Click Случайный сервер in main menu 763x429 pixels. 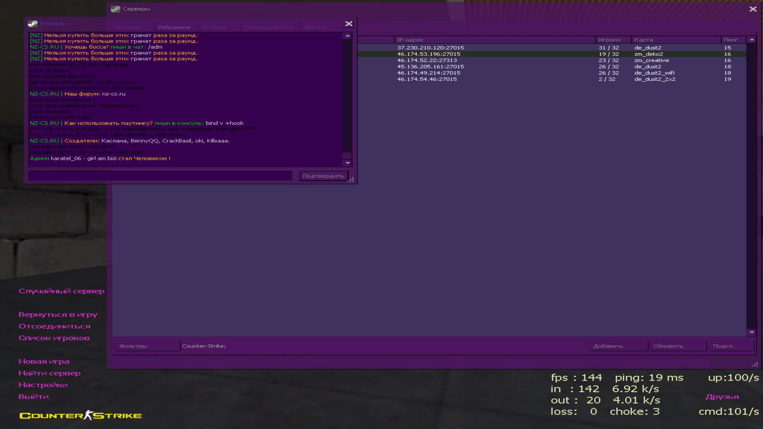[62, 291]
